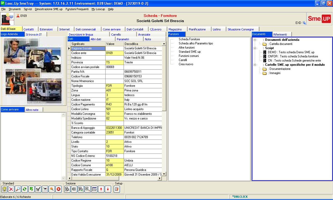Open the Setup configuration icon
The image size is (333, 200).
(x=117, y=189)
